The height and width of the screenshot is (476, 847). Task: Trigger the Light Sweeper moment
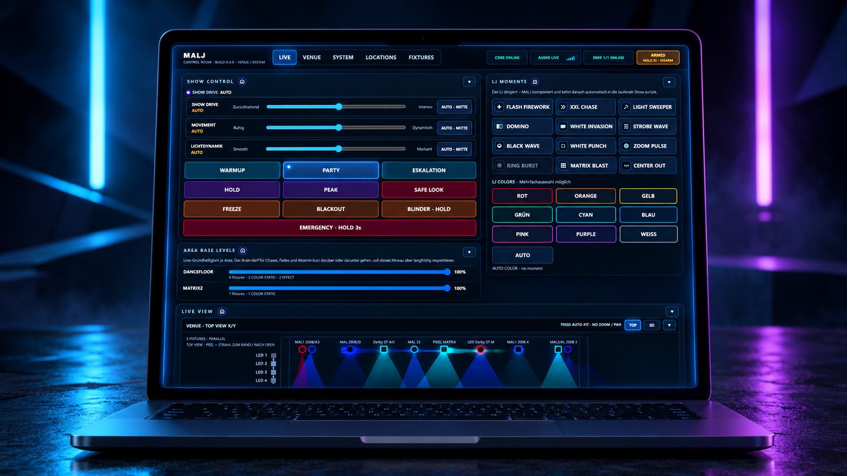tap(647, 107)
